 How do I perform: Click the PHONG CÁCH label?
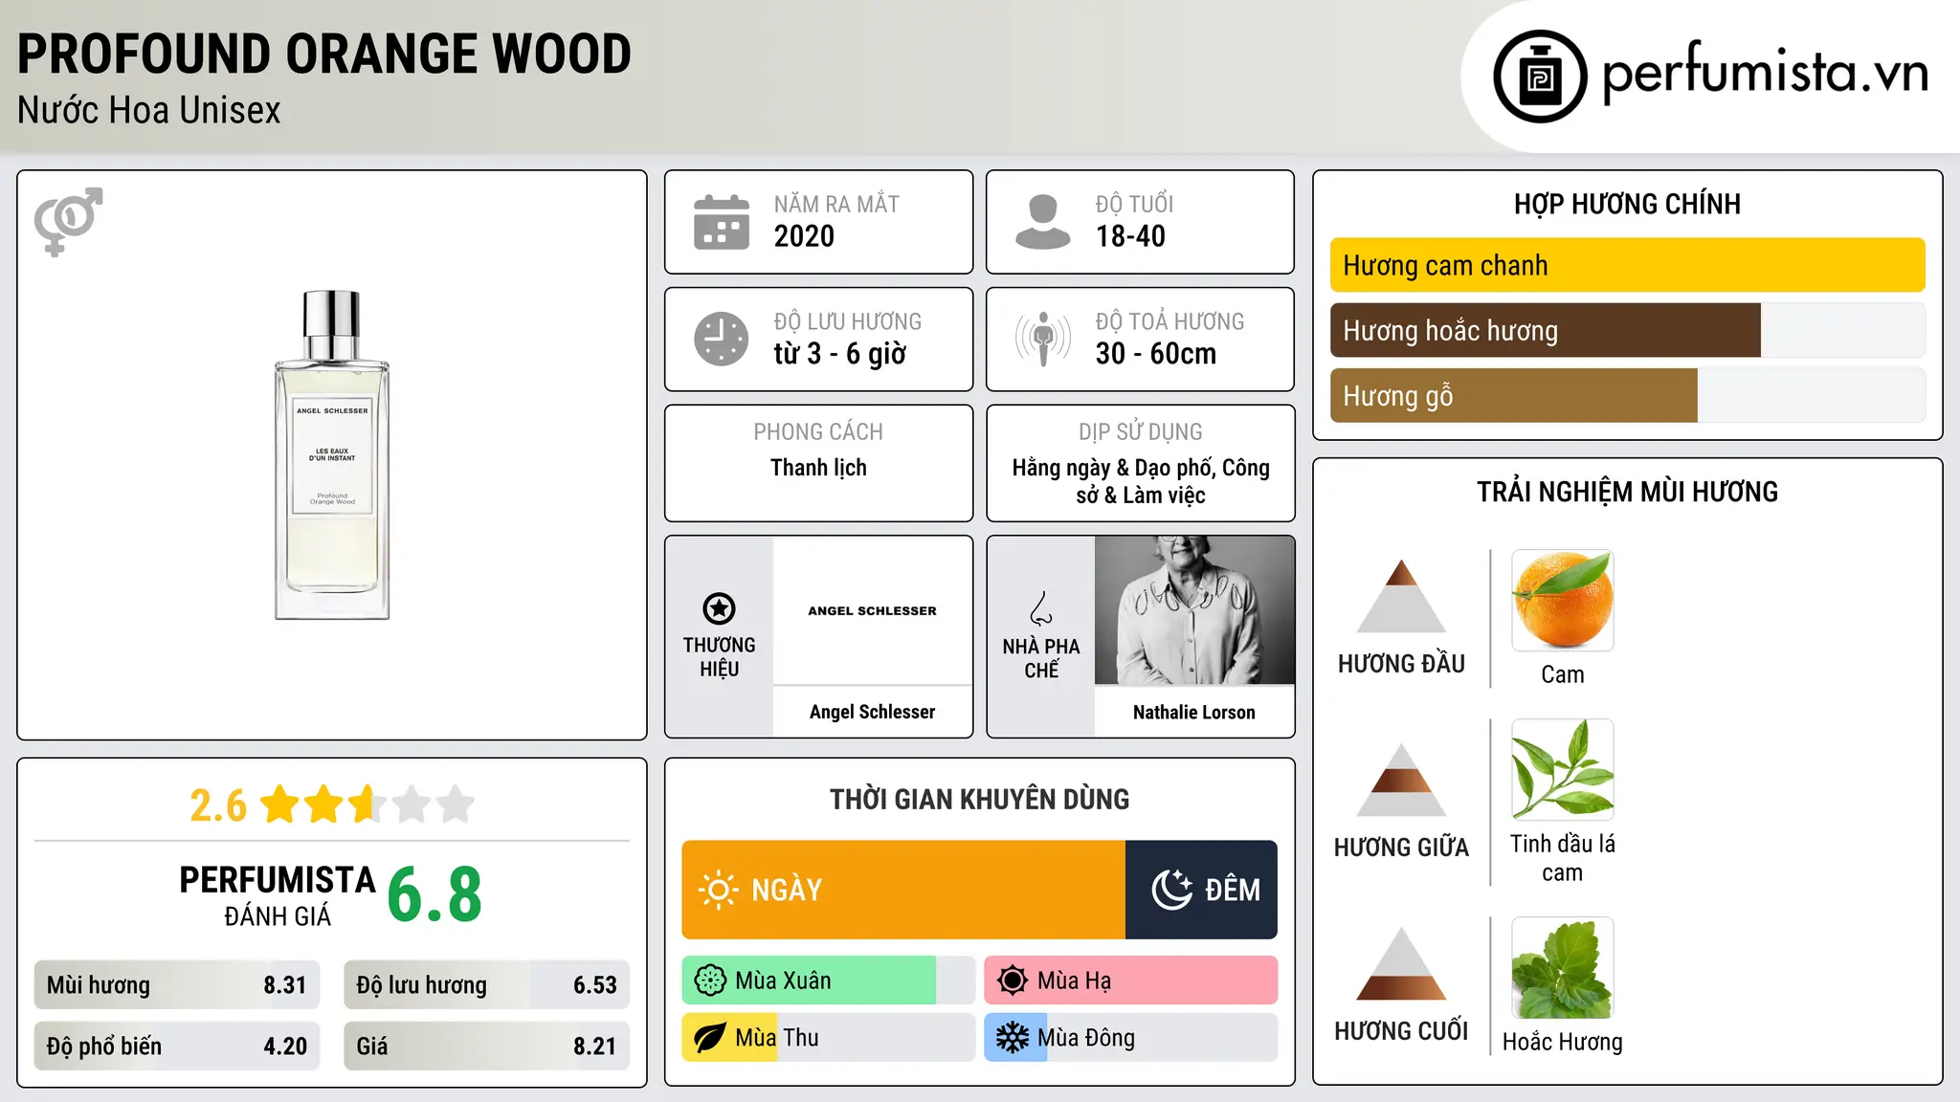pyautogui.click(x=818, y=432)
